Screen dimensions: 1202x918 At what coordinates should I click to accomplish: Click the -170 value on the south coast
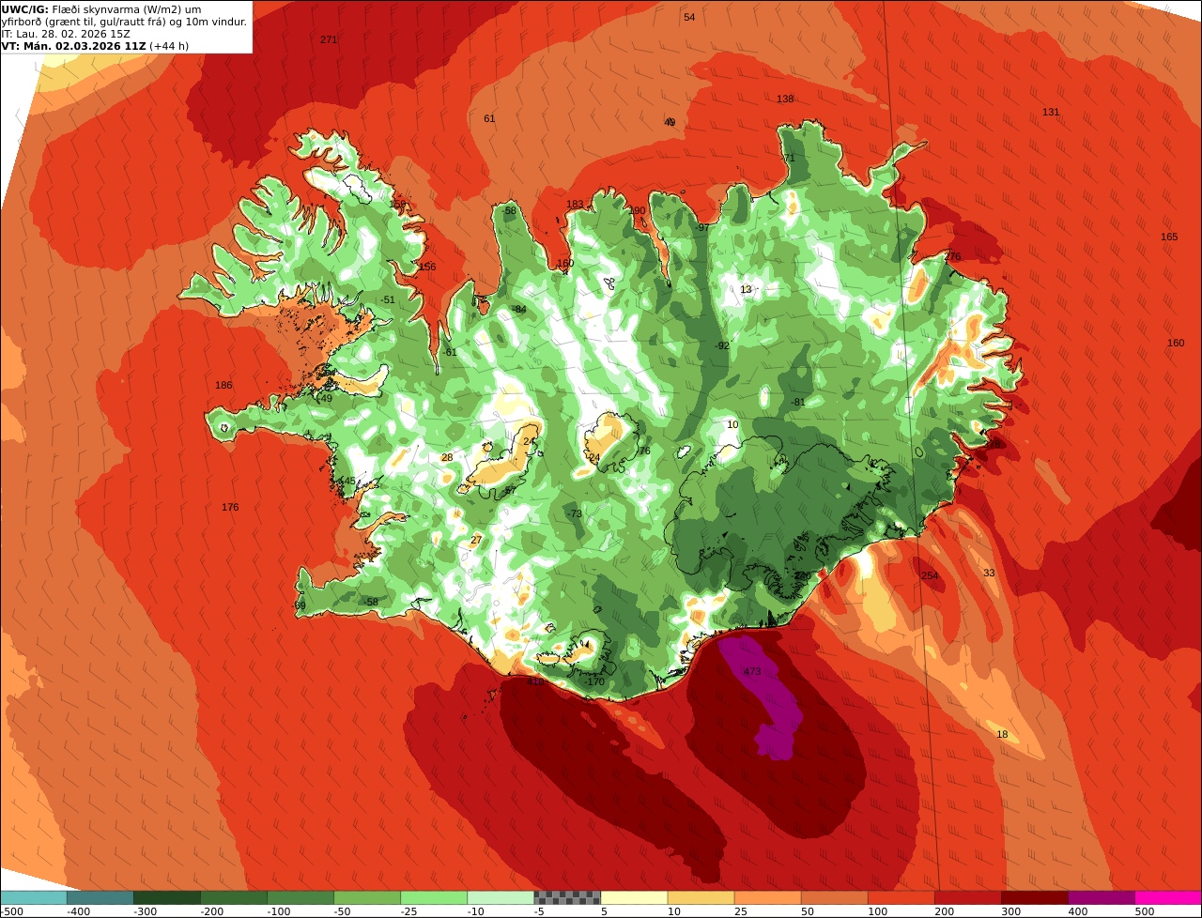point(595,681)
